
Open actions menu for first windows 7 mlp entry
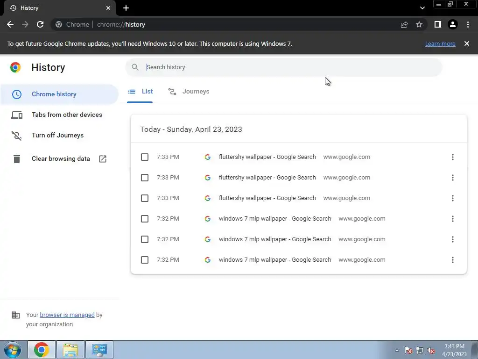point(453,219)
